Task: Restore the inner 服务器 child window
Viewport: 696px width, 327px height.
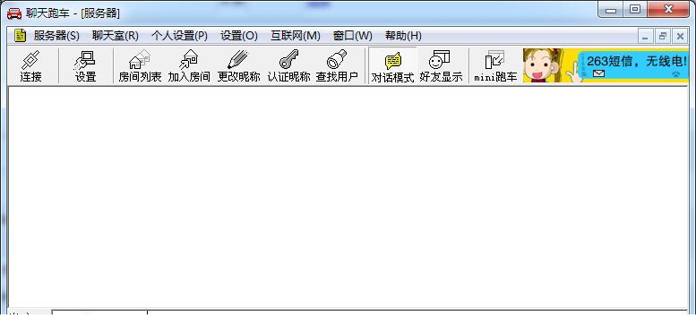Action: pos(662,37)
